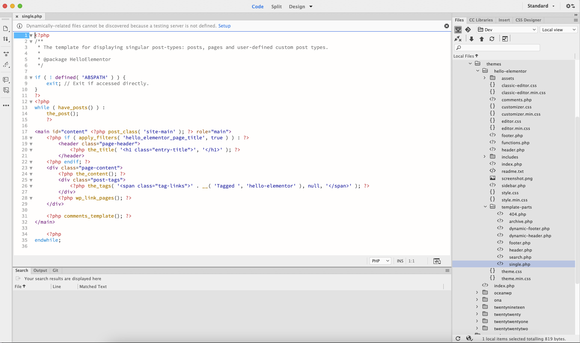
Task: Toggle the connect to remote server plug icon
Action: [x=458, y=39]
